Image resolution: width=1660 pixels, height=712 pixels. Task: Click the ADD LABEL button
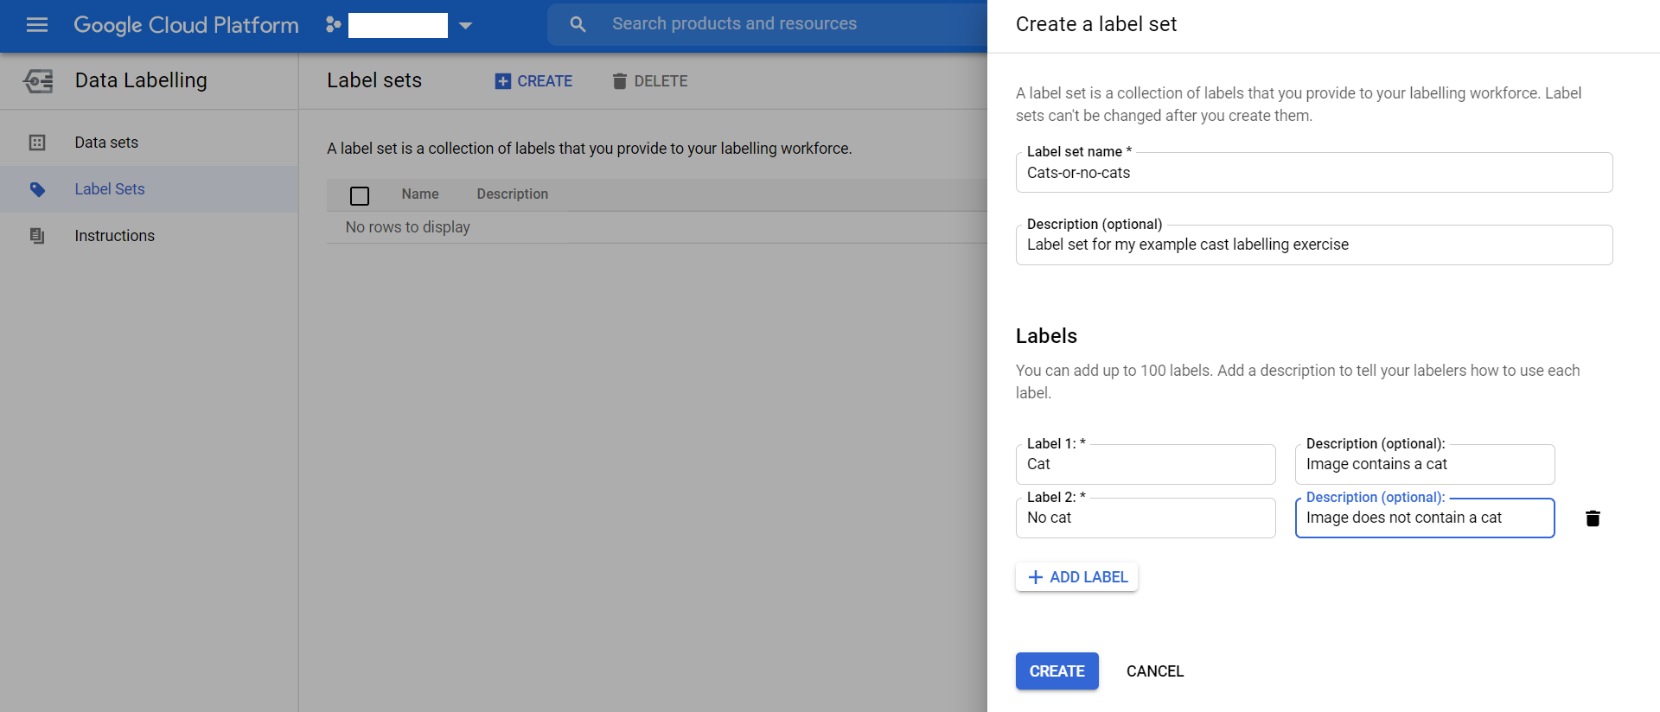1076,577
